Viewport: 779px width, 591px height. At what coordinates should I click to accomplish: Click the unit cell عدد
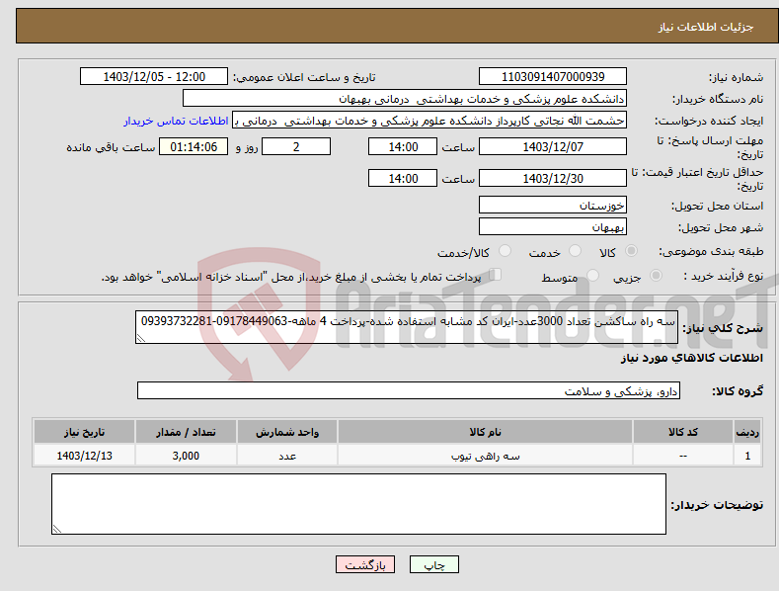[x=287, y=456]
